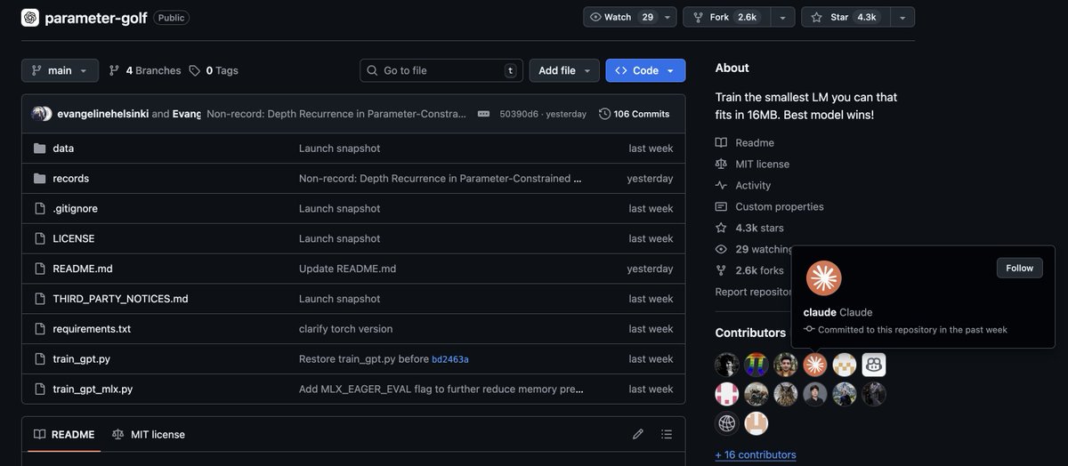The image size is (1068, 466).
Task: Click the parameter-golf repository name
Action: click(95, 18)
